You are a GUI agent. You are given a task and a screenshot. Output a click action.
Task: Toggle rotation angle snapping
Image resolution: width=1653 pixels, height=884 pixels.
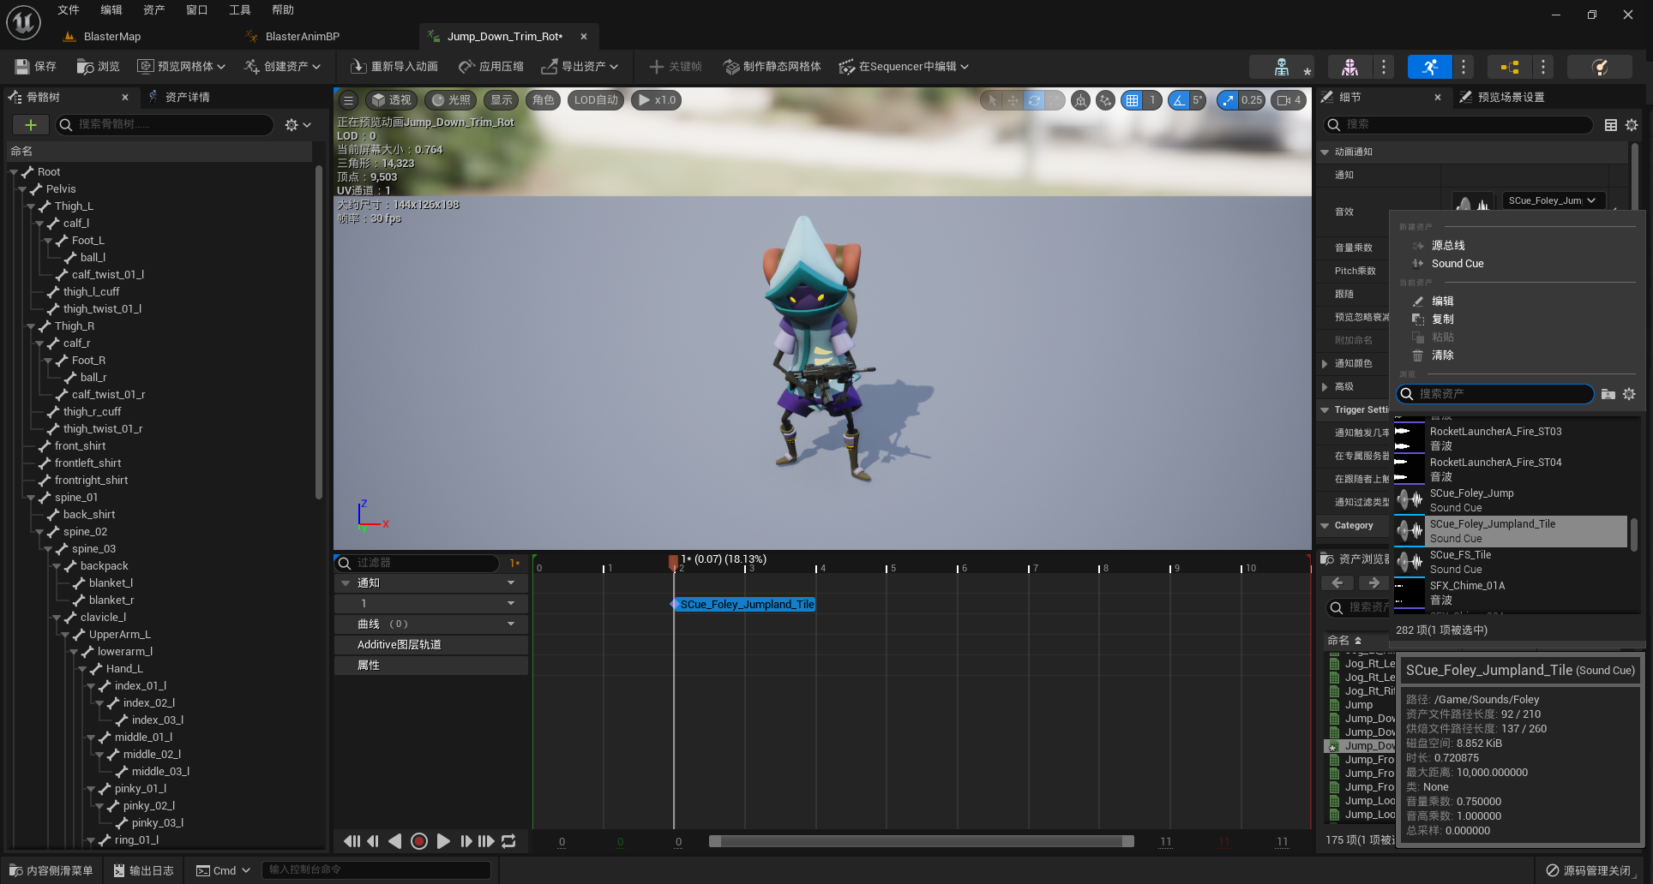(x=1180, y=100)
